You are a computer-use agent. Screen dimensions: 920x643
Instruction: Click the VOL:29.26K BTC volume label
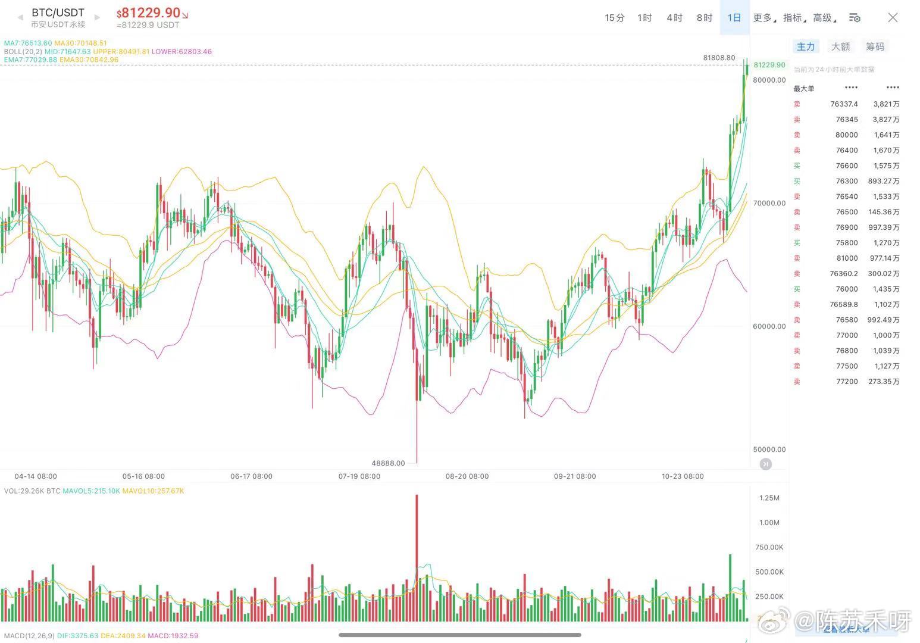pos(32,491)
